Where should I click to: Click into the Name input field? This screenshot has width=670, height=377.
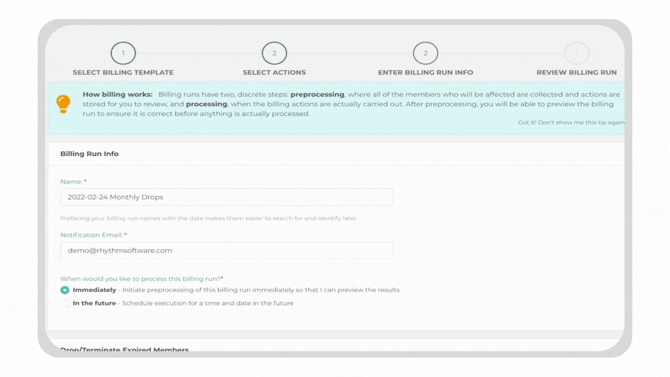point(227,197)
